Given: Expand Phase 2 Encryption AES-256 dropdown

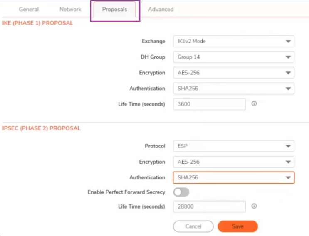Looking at the screenshot, I should (234, 162).
